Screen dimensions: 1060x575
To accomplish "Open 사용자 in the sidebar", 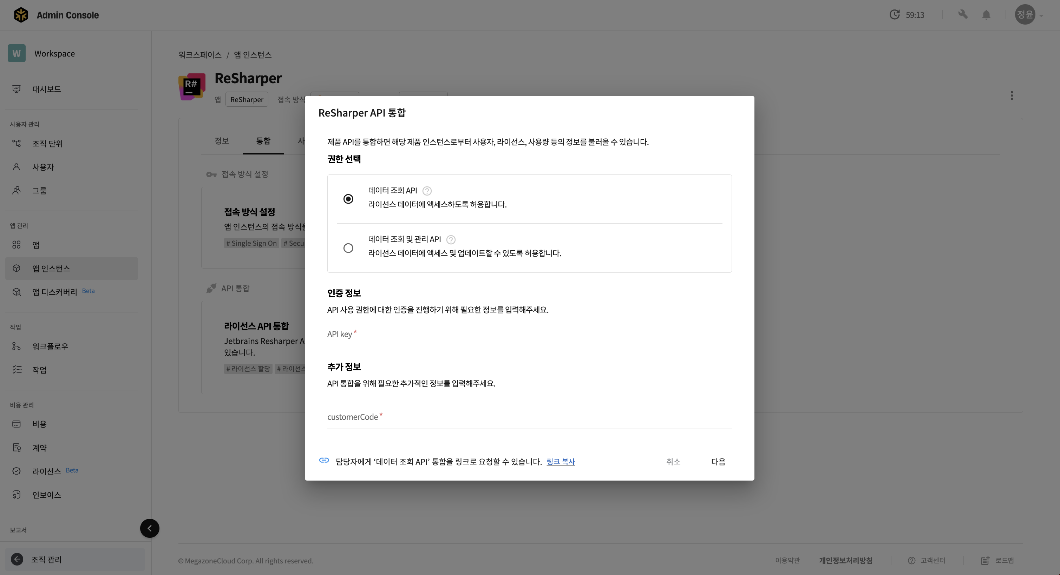I will (x=72, y=167).
